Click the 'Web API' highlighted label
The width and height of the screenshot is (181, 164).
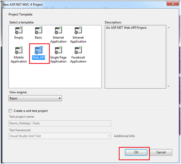click(39, 57)
